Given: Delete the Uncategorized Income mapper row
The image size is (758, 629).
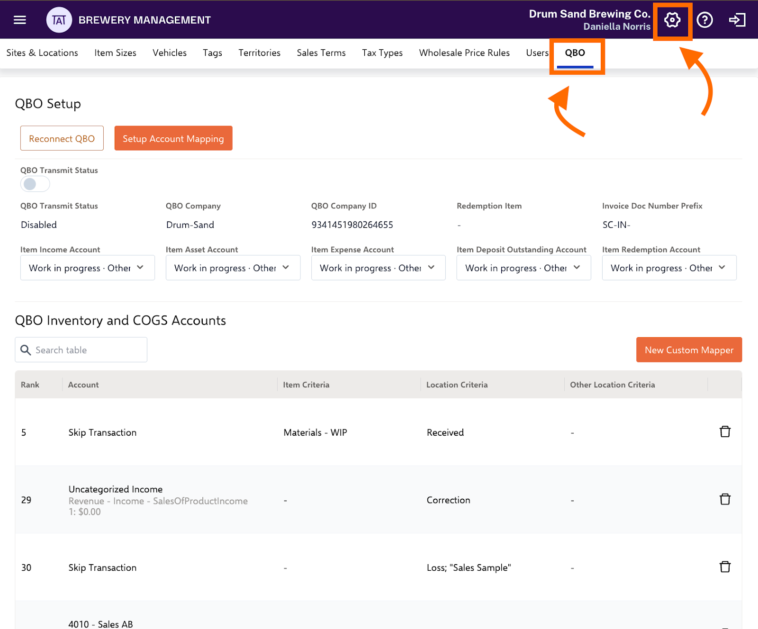Looking at the screenshot, I should [725, 499].
